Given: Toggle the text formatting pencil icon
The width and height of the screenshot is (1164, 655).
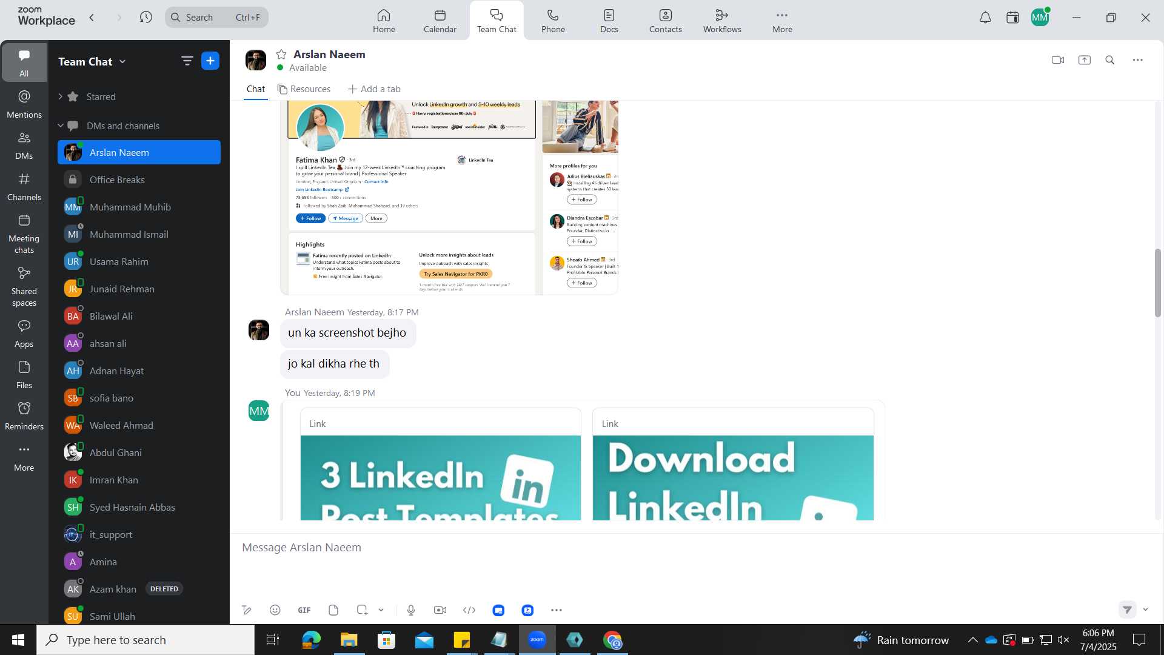Looking at the screenshot, I should pyautogui.click(x=247, y=610).
